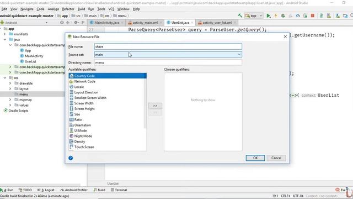Image resolution: width=353 pixels, height=199 pixels.
Task: Open the Refactor menu
Action: coord(68,9)
